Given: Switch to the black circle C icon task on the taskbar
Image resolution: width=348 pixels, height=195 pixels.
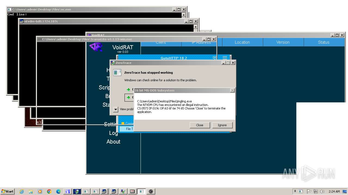Looking at the screenshot, I should (x=151, y=191).
